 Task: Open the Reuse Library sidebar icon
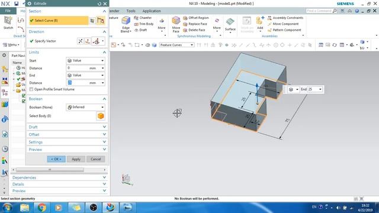click(5, 104)
